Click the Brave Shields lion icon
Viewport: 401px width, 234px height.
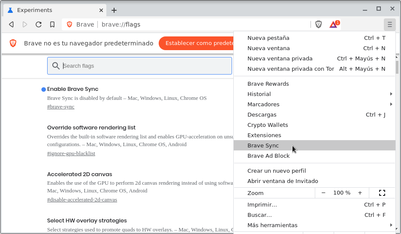pos(318,24)
